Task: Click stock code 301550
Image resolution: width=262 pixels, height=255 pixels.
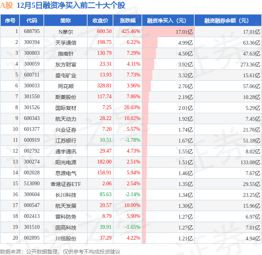Action: [x=32, y=97]
